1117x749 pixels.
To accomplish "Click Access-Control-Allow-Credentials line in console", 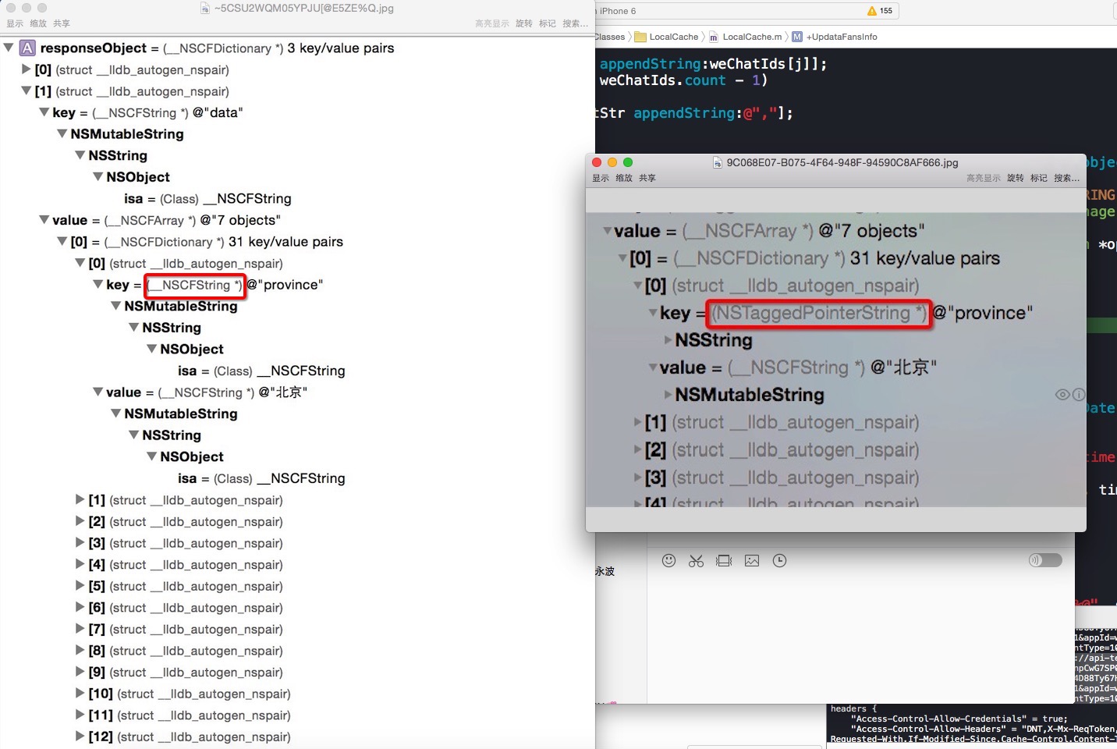I will [959, 719].
